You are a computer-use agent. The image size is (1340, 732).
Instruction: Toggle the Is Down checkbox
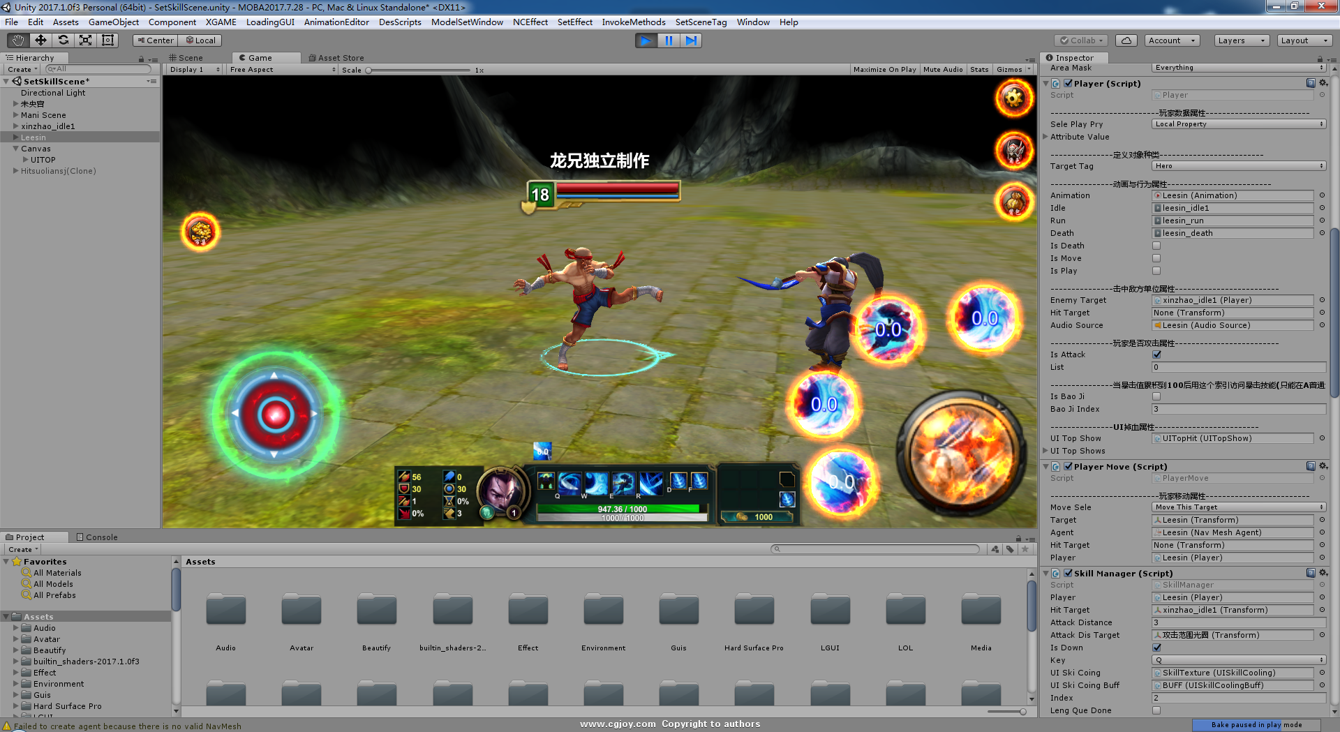(1156, 648)
